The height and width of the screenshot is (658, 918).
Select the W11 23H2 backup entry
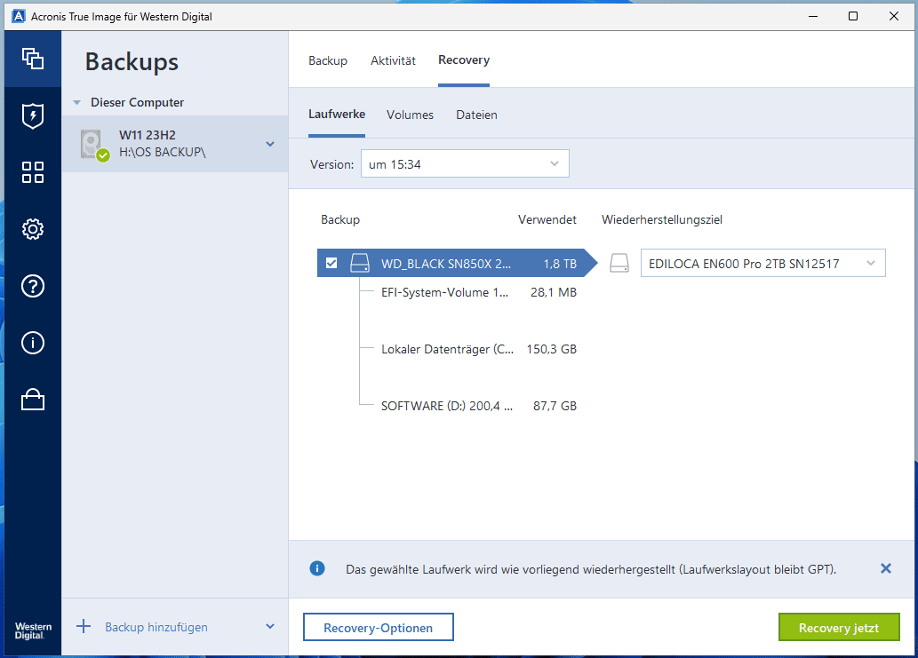click(175, 144)
